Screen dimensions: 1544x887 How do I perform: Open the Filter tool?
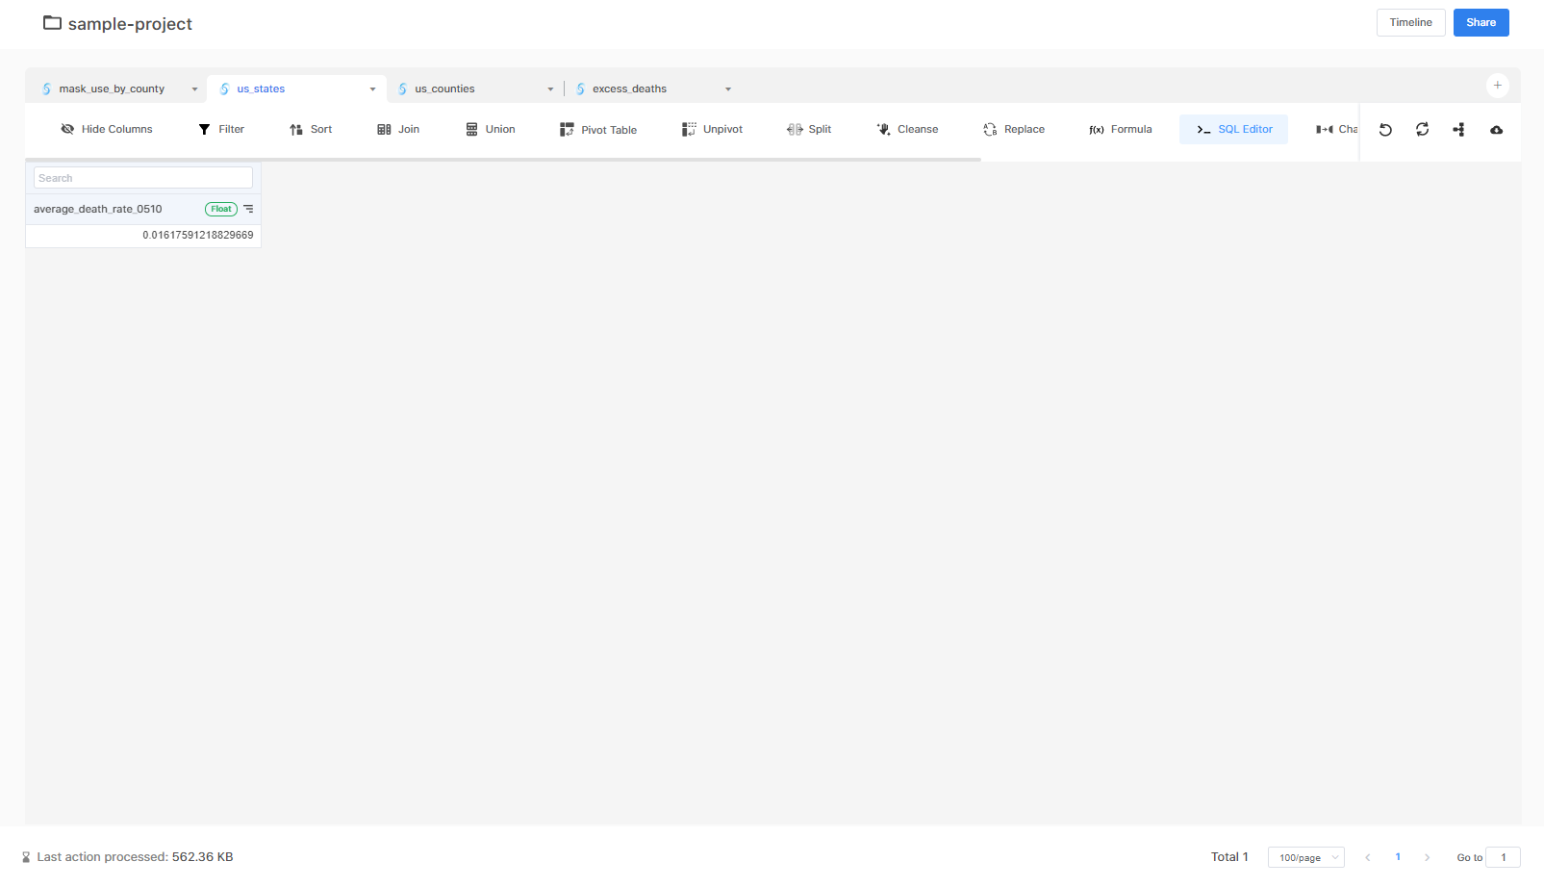point(221,129)
